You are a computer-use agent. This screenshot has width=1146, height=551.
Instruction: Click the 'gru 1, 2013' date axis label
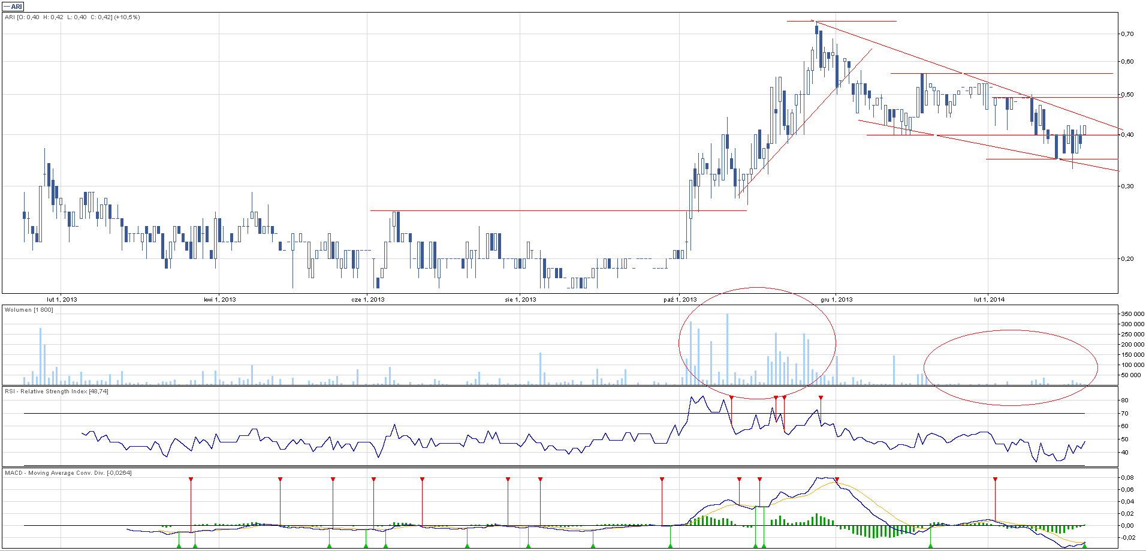click(837, 299)
